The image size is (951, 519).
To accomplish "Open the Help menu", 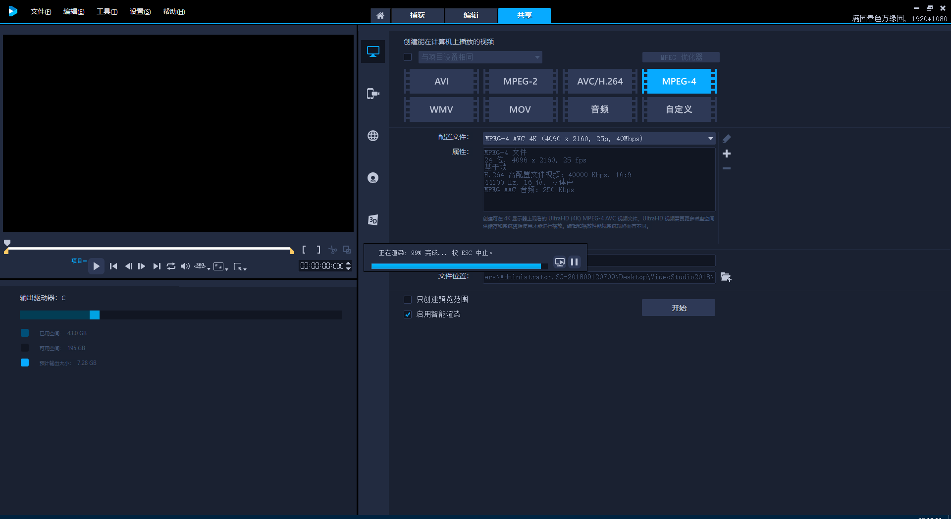I will (174, 11).
